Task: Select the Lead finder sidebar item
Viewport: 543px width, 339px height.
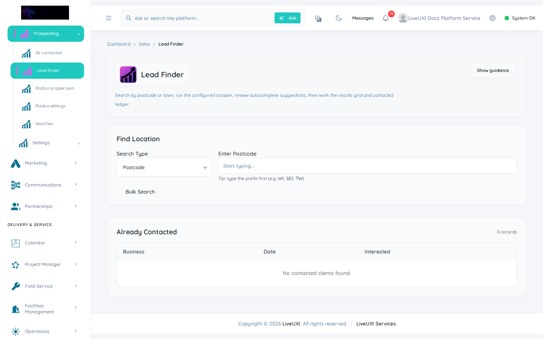Action: click(x=47, y=70)
